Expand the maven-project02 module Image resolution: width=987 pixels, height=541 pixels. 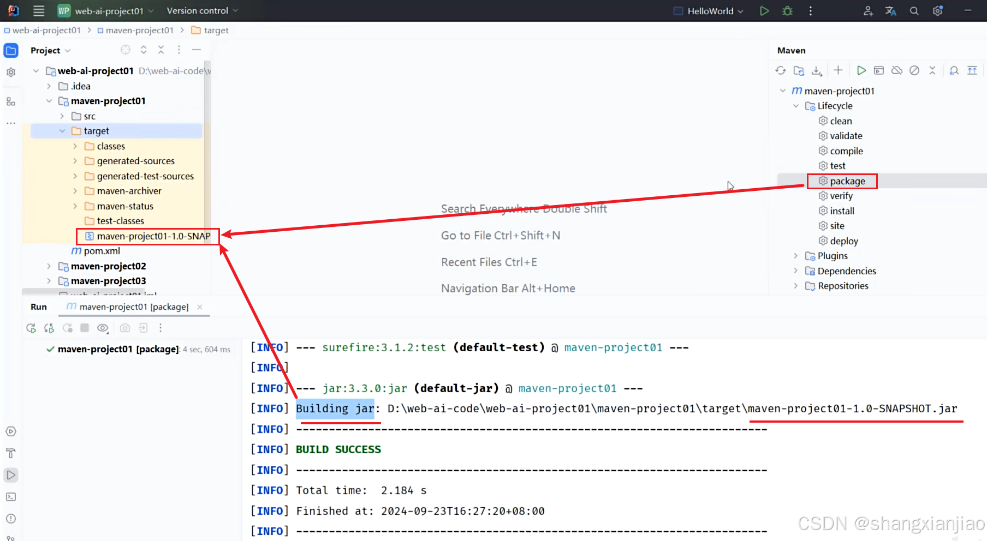tap(49, 266)
